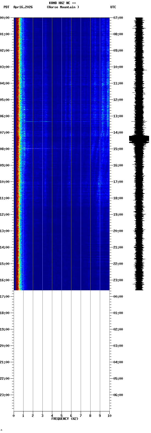Click the 04:00 label on UTC axis

(118, 362)
